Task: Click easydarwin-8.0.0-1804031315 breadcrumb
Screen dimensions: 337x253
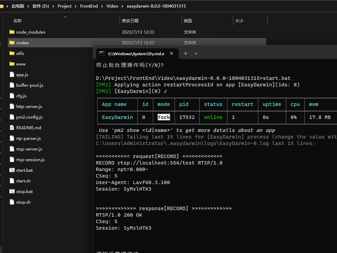Action: coord(156,6)
